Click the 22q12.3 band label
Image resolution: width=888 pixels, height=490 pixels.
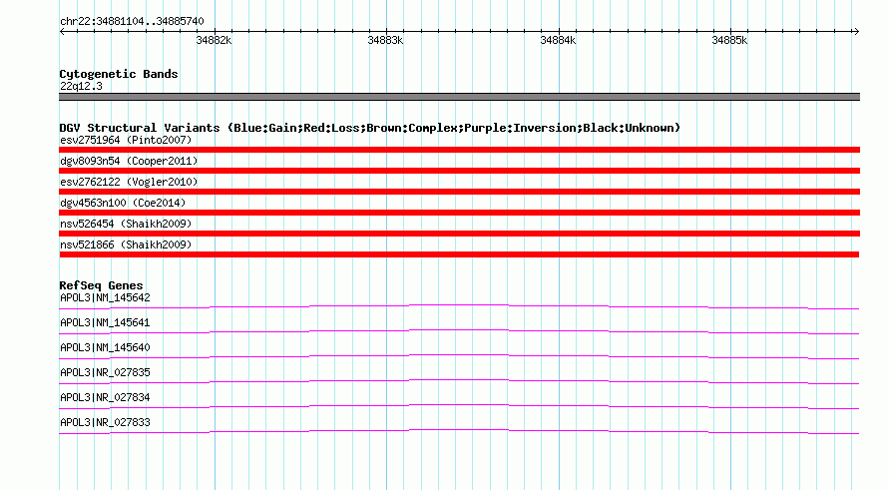coord(81,86)
